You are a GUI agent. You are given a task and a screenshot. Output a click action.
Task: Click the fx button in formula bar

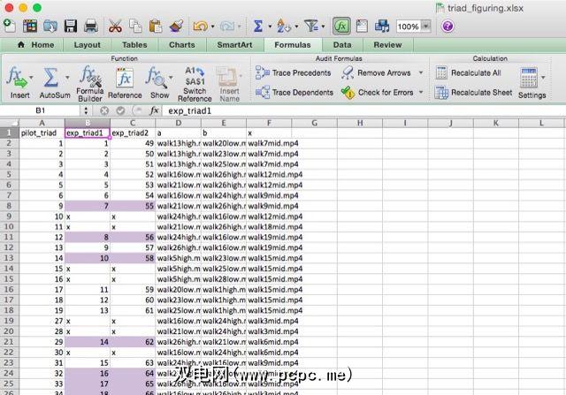(x=154, y=110)
